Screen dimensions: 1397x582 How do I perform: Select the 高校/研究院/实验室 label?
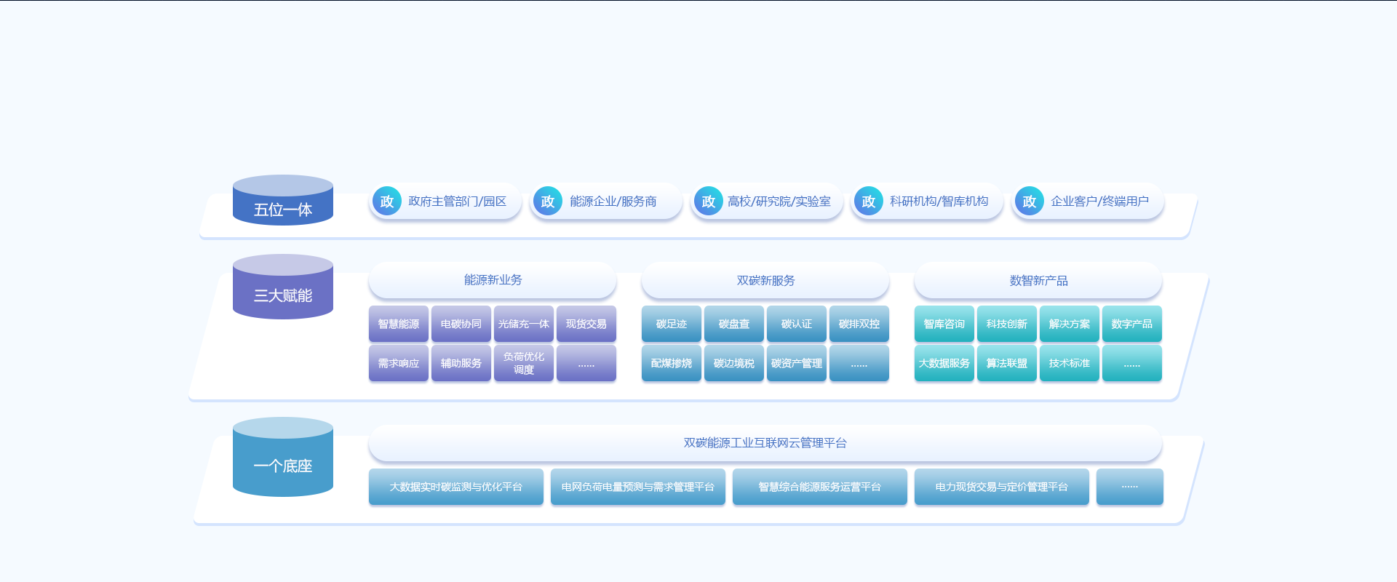coord(779,202)
